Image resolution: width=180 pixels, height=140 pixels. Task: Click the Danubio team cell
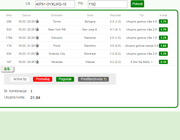57,38
